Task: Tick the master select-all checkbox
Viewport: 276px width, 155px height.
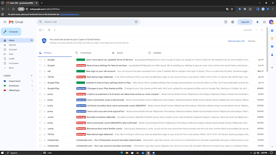Action: [40, 30]
